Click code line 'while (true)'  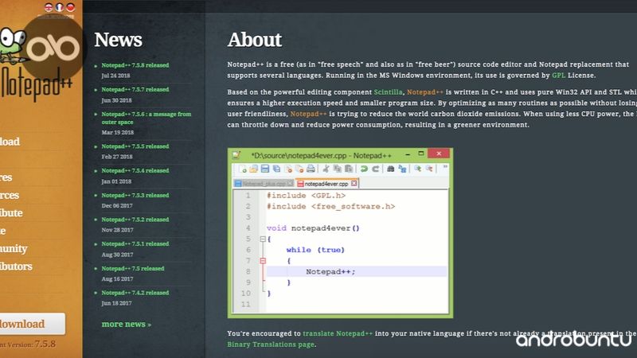tap(315, 250)
